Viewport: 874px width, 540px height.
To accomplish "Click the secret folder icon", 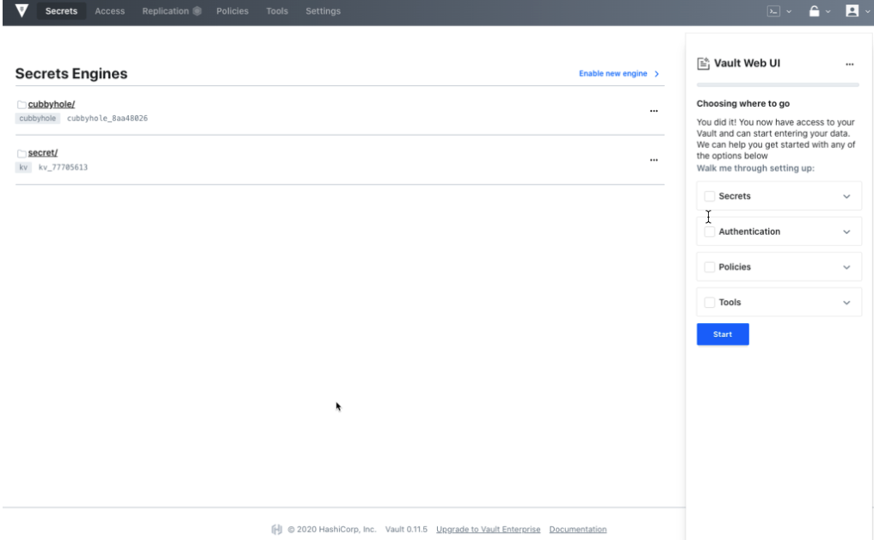I will pyautogui.click(x=22, y=153).
